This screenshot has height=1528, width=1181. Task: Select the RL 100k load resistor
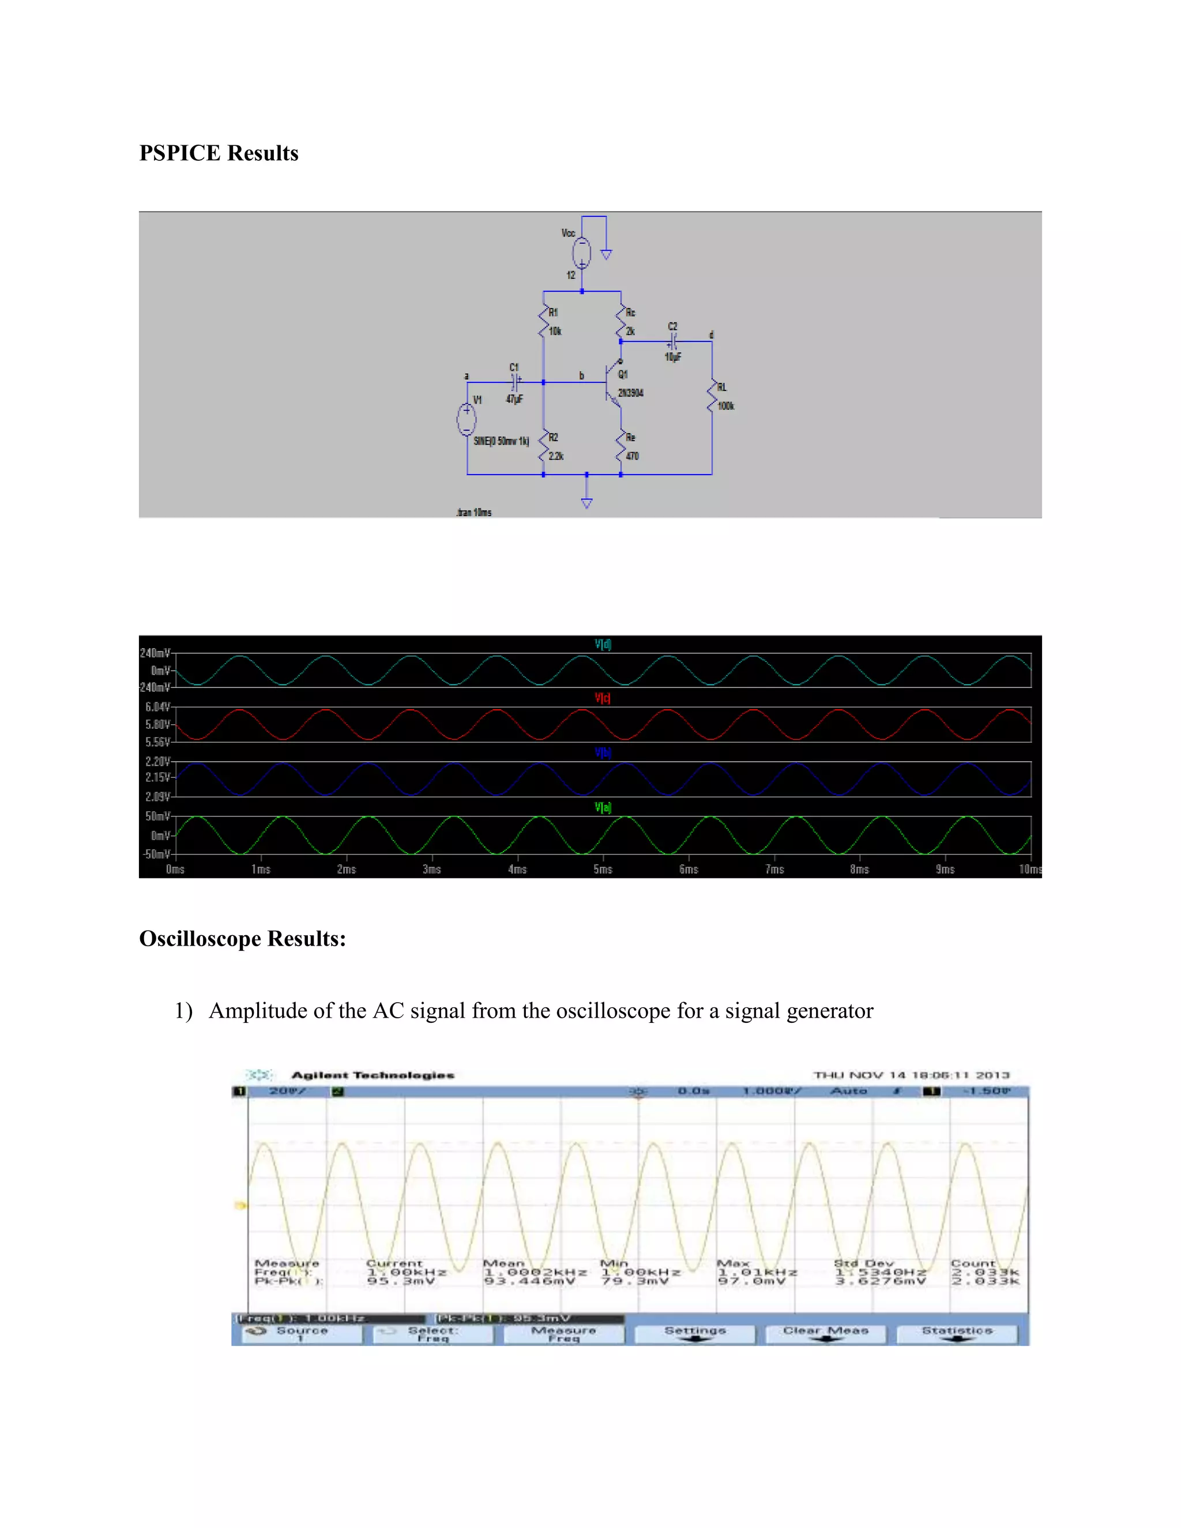click(x=712, y=396)
